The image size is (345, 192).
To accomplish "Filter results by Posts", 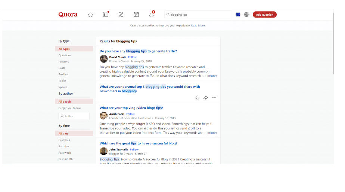I will pos(62,68).
